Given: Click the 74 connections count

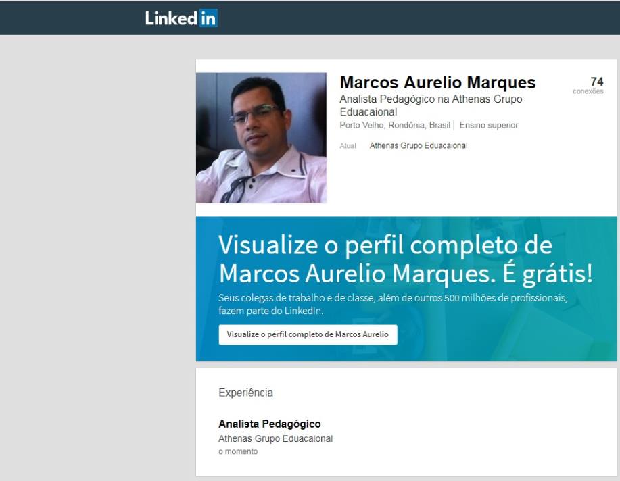Looking at the screenshot, I should pos(596,82).
